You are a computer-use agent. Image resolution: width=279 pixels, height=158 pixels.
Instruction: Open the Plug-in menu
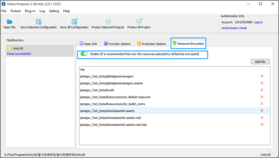pos(30,11)
